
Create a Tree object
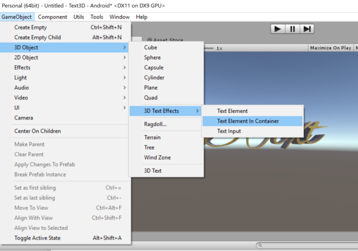[x=166, y=148]
